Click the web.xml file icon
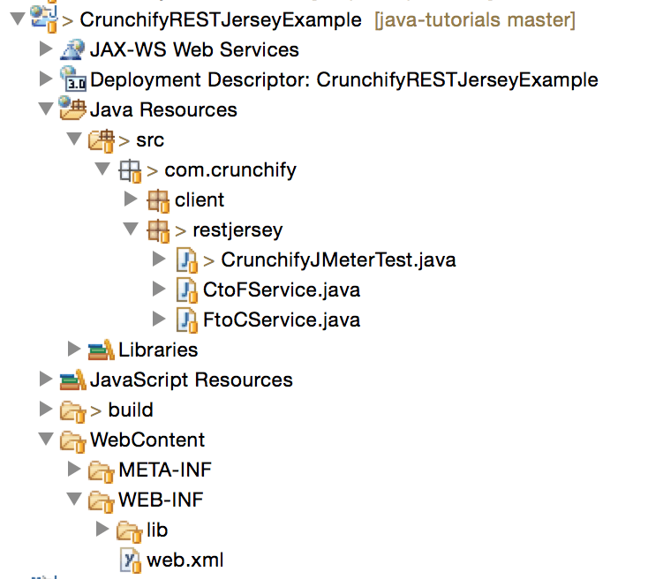648x579 pixels. (130, 560)
